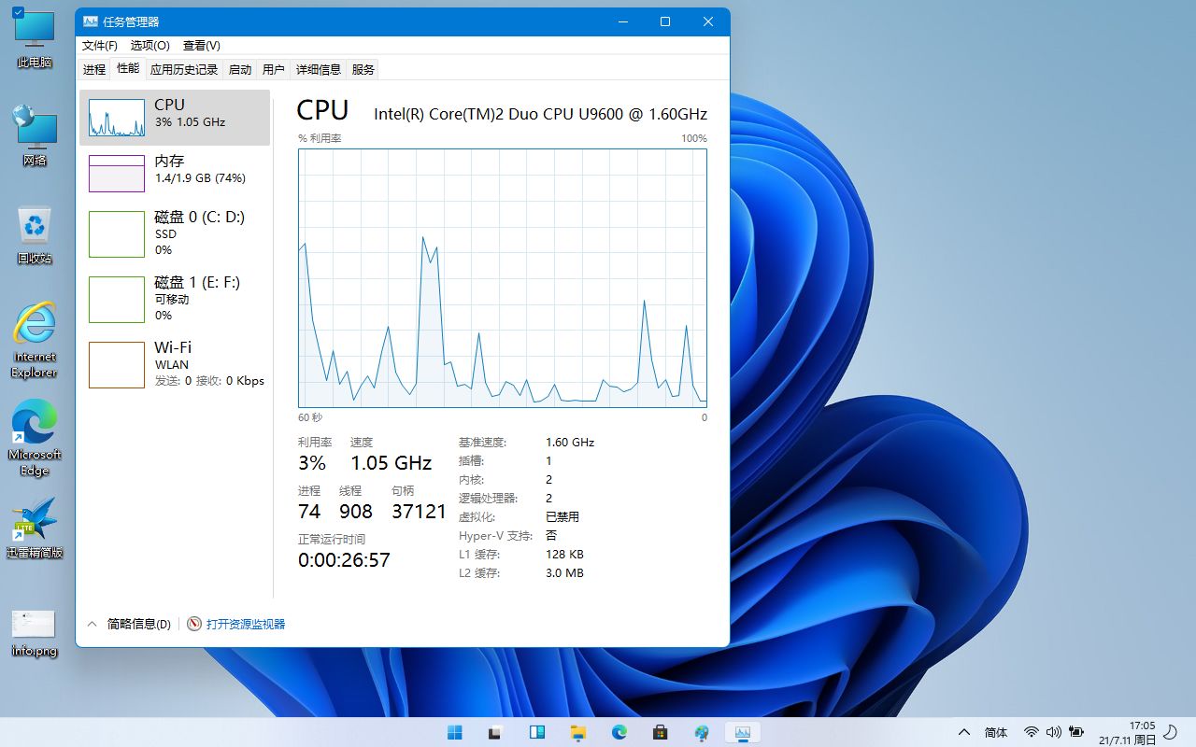
Task: Click the 已禁用 virtualization value
Action: (562, 516)
